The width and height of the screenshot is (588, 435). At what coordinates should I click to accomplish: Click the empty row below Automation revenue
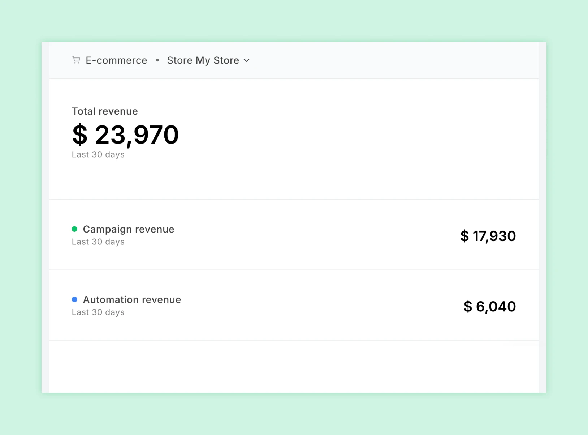coord(293,366)
